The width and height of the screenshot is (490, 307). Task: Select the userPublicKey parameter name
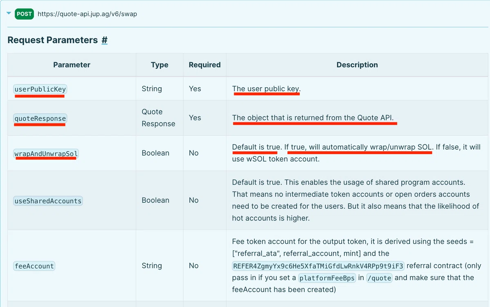(x=40, y=89)
